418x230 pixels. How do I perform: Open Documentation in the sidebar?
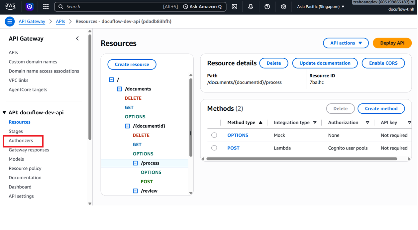click(x=25, y=178)
